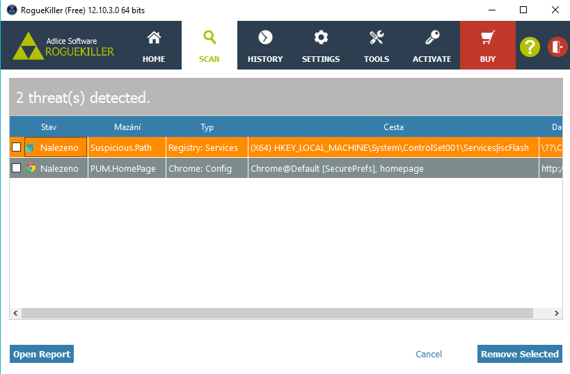
Task: Select the Registry: Services cell
Action: click(x=207, y=147)
